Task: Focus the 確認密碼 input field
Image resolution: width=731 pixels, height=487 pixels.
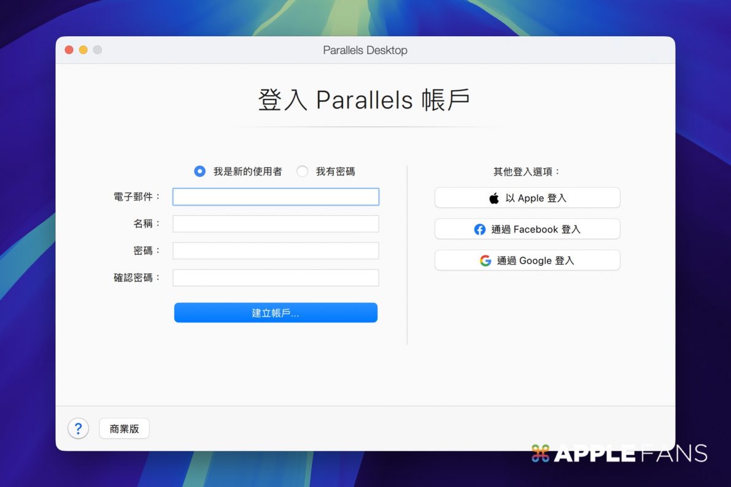Action: click(x=276, y=278)
